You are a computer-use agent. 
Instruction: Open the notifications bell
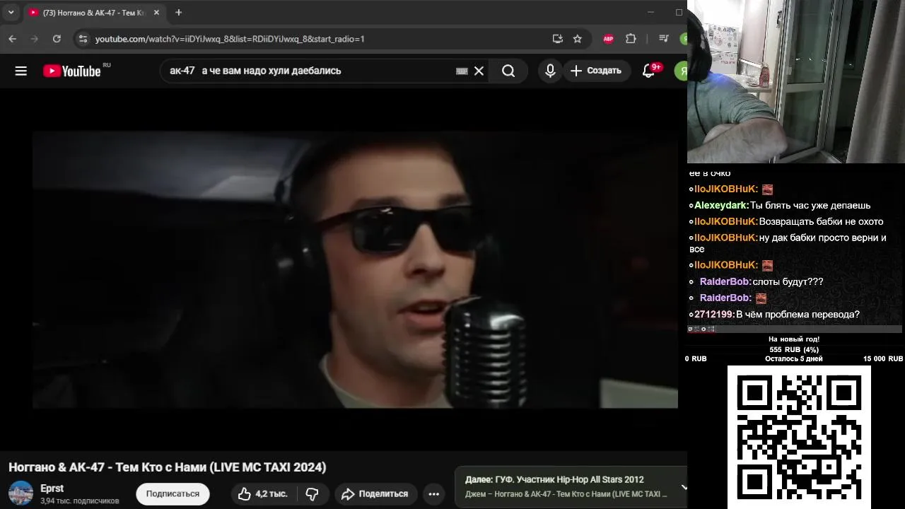[x=648, y=71]
